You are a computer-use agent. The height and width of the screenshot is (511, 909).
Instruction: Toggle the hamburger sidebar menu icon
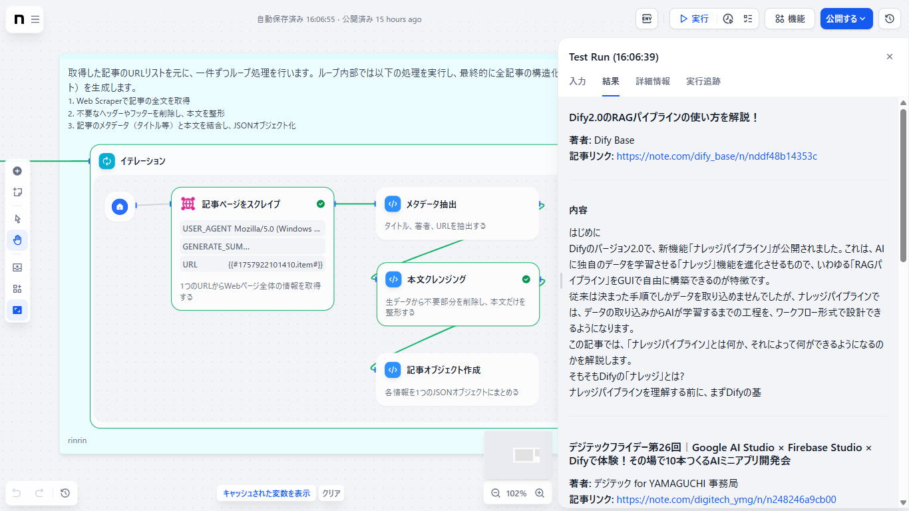35,19
